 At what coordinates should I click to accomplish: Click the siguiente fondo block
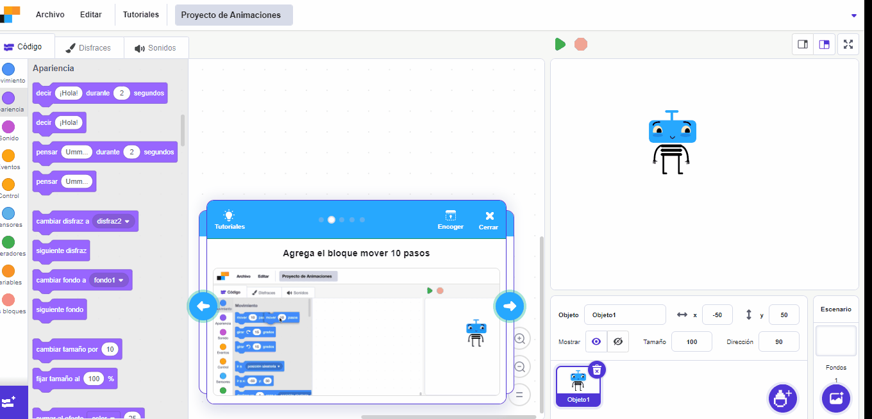[60, 309]
